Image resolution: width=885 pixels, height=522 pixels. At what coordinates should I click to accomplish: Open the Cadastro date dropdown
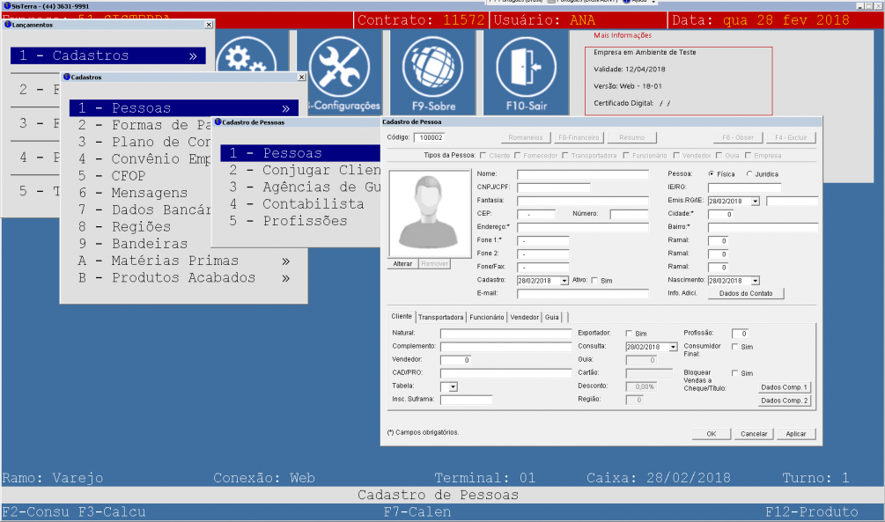564,281
